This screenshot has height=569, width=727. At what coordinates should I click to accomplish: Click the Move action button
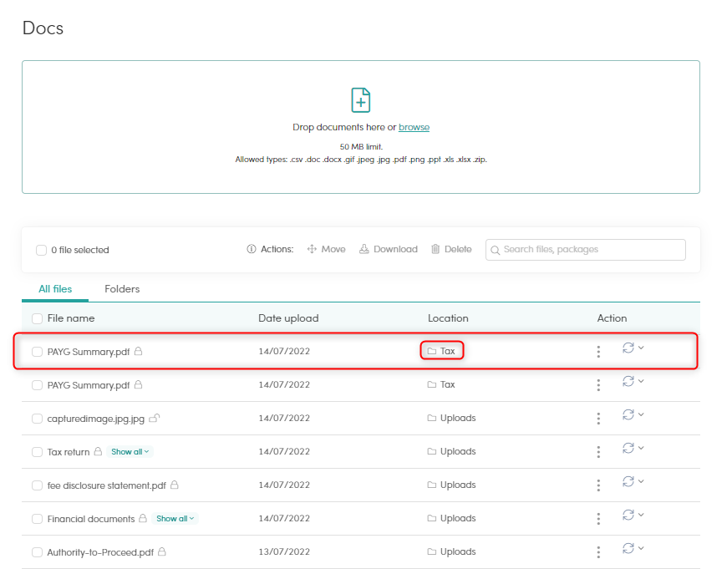tap(327, 249)
